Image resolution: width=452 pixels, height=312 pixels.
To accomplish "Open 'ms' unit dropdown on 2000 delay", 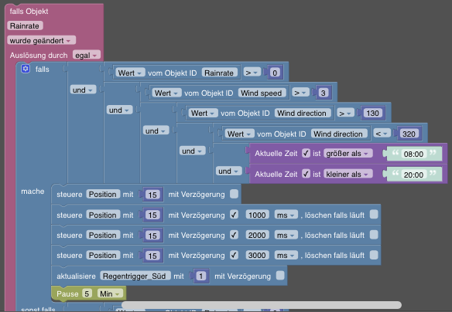I will pos(286,235).
